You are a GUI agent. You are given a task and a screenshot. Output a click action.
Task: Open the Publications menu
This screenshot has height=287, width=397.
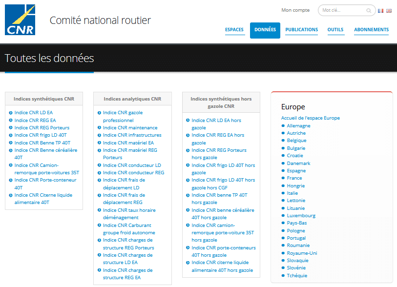301,30
